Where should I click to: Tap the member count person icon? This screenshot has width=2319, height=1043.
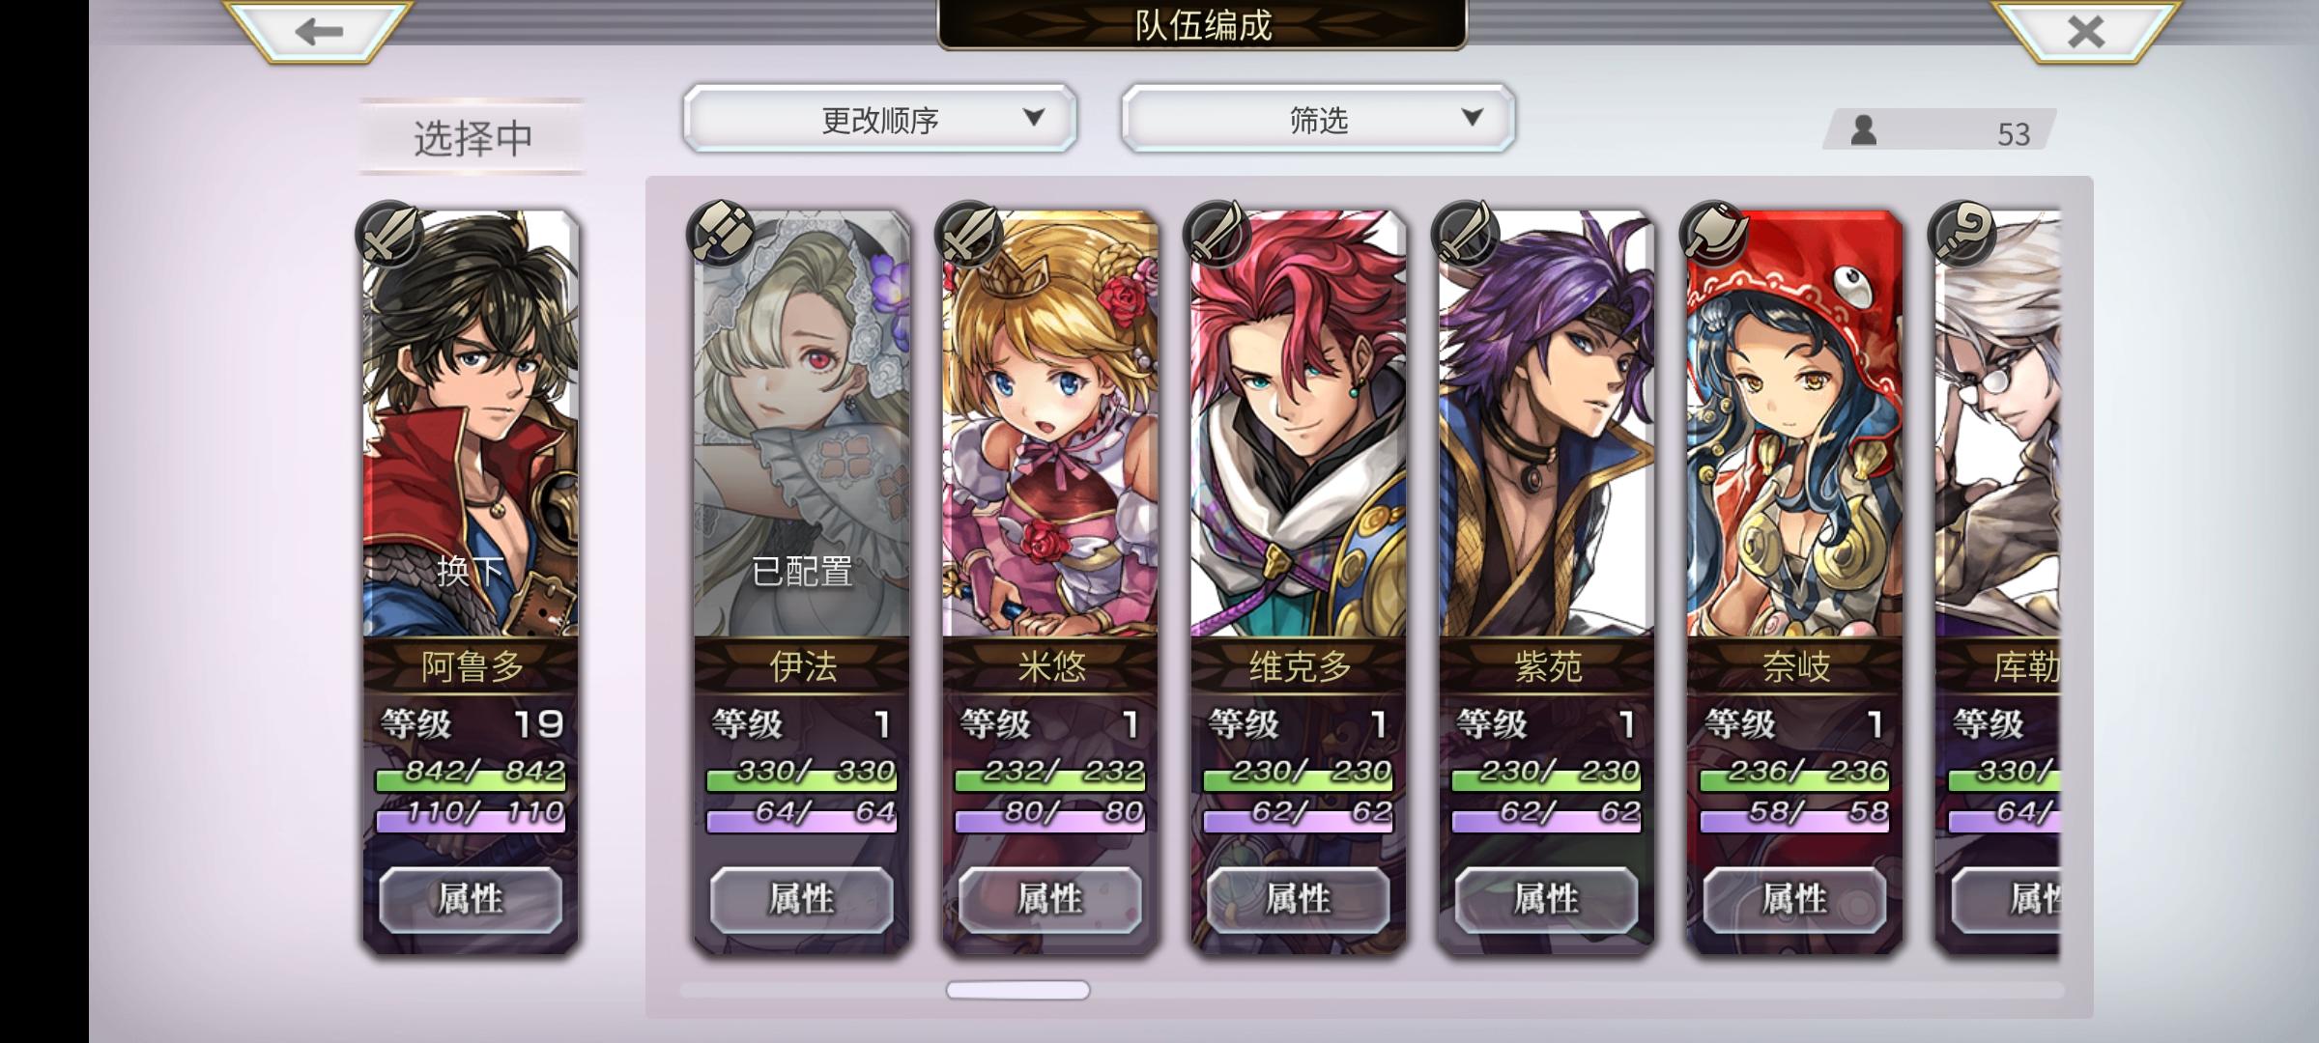pyautogui.click(x=1864, y=130)
